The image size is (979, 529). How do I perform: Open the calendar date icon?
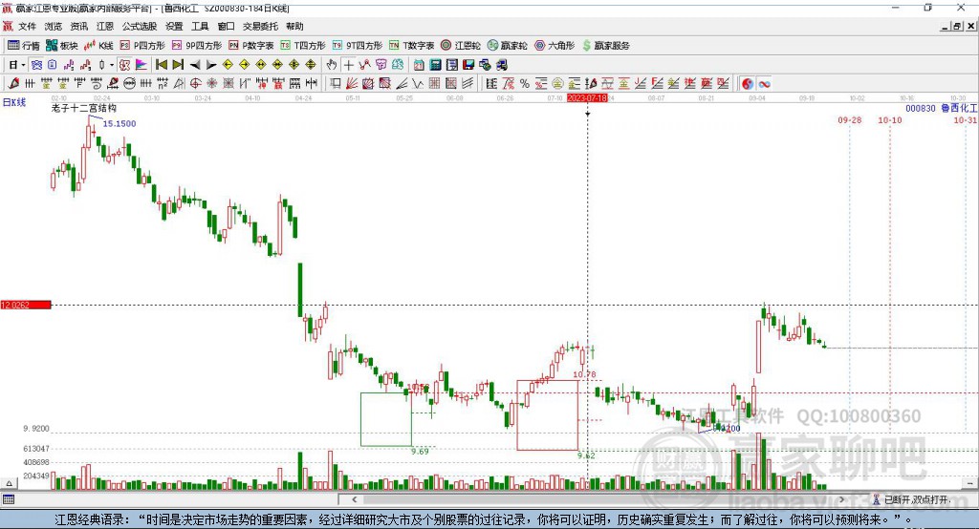pyautogui.click(x=419, y=65)
